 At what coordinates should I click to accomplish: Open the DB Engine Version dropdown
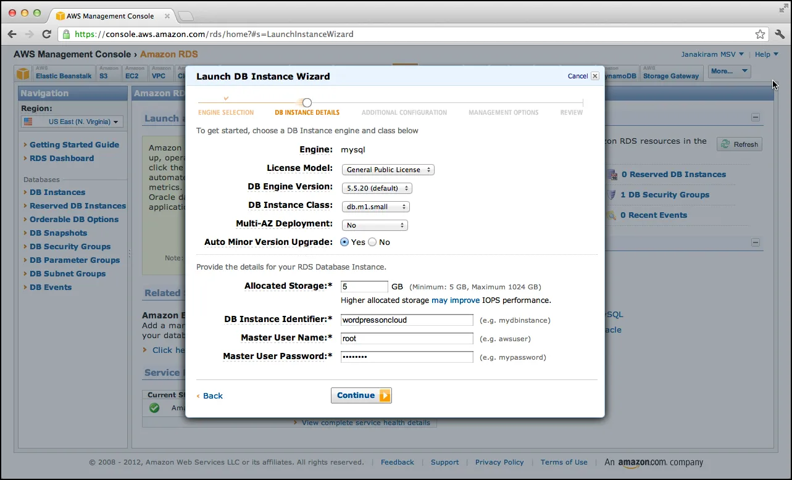[377, 188]
